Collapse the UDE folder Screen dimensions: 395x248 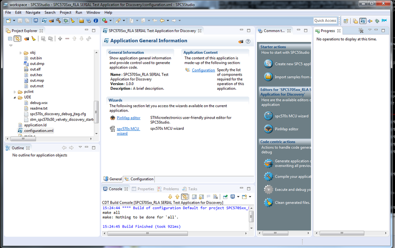[15, 98]
